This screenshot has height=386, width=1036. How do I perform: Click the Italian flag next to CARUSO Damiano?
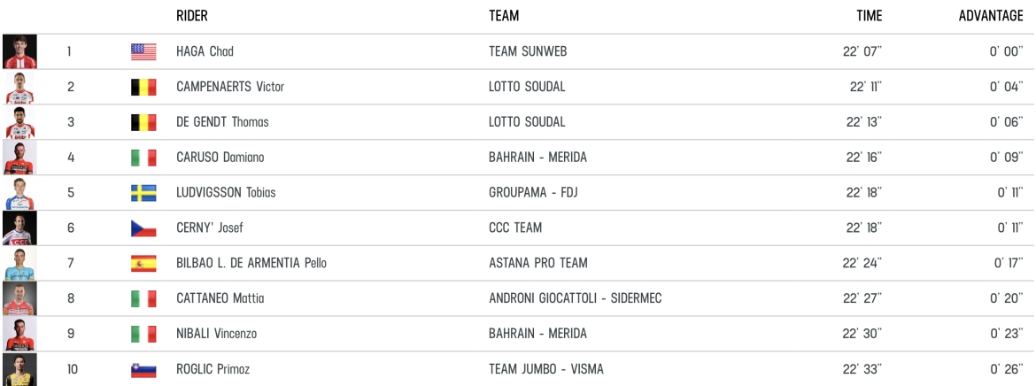pos(143,158)
